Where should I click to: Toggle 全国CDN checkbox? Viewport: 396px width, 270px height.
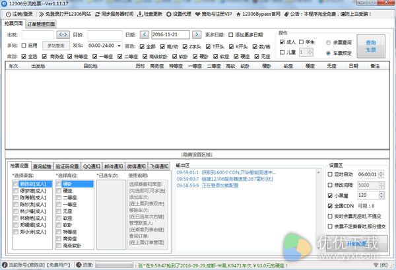[x=330, y=206]
